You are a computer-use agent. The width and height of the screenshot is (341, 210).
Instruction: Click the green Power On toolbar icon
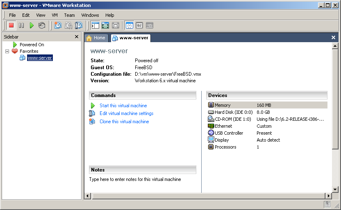pyautogui.click(x=32, y=25)
